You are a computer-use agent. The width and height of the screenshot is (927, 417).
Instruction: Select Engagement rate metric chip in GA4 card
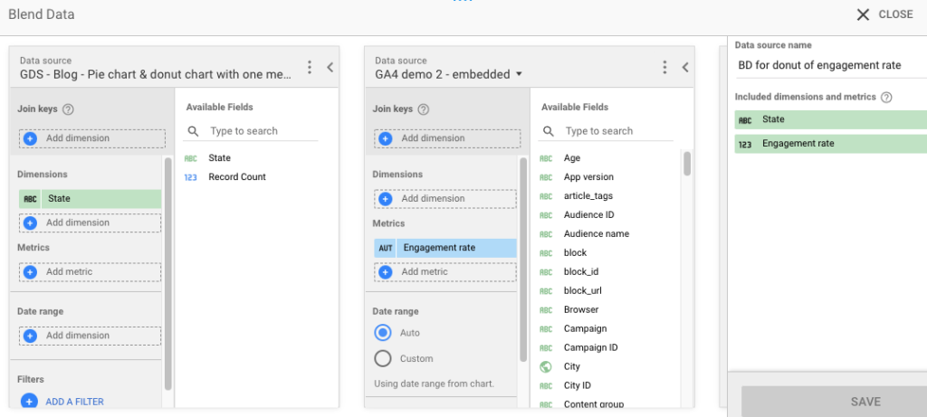click(x=445, y=248)
